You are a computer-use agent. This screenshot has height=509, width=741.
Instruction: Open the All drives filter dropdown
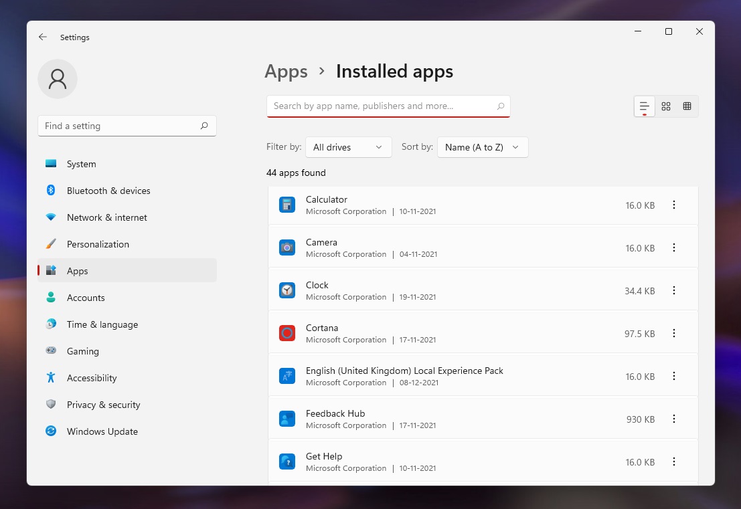tap(348, 146)
